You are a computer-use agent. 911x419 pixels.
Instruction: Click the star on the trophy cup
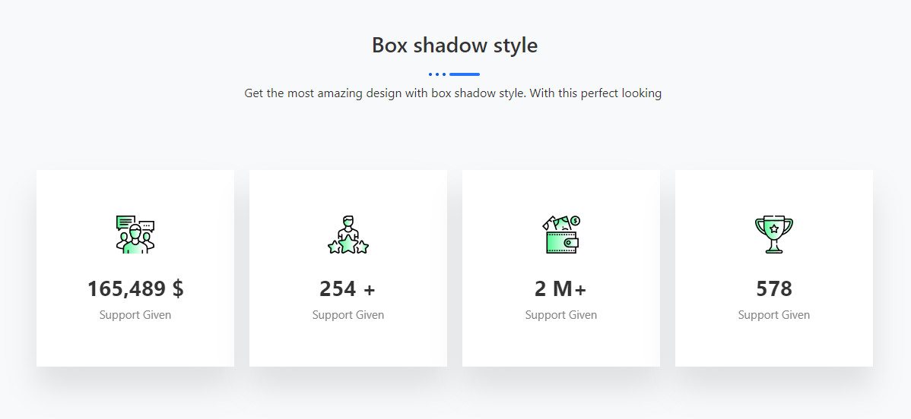click(x=773, y=228)
